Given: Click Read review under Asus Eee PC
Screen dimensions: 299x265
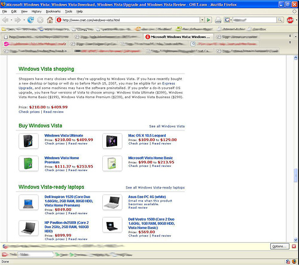Looking at the screenshot, I should coord(138,208).
